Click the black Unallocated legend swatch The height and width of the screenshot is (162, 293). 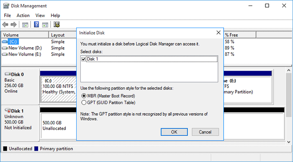click(x=5, y=149)
